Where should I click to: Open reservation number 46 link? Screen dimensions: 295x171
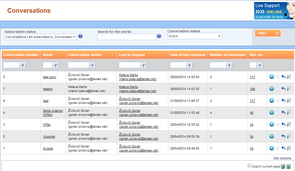(252, 113)
